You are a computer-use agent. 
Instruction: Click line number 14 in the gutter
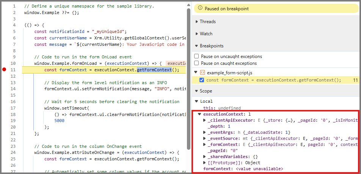click(13, 89)
